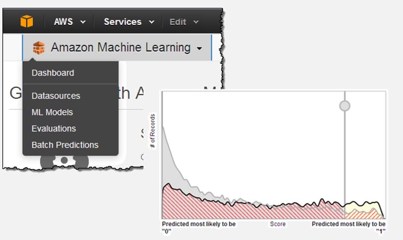Click the score threshold slider handle
This screenshot has height=240, width=403.
[x=345, y=106]
